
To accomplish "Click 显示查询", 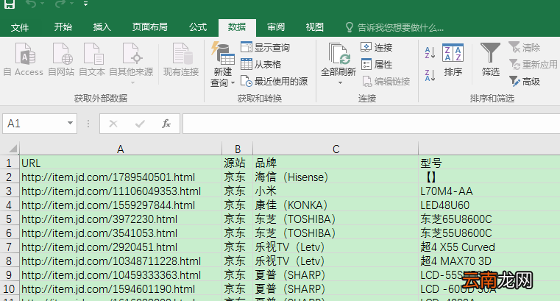I will [x=265, y=47].
